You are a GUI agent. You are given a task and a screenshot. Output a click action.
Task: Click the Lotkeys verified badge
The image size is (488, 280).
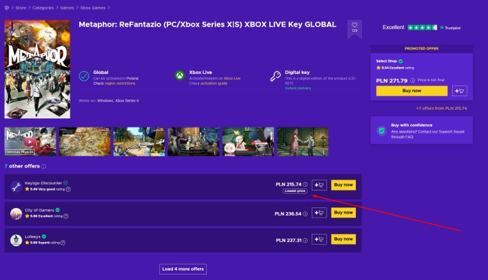click(44, 237)
